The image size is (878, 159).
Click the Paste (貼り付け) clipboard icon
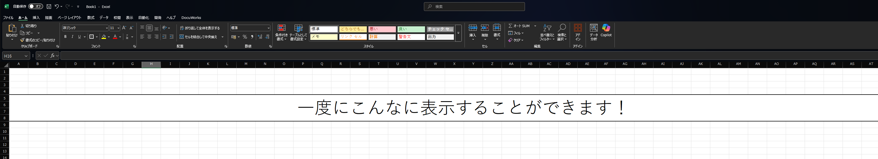pyautogui.click(x=12, y=28)
